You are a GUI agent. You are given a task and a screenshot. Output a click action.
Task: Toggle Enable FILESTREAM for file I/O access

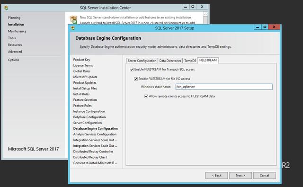(136, 79)
